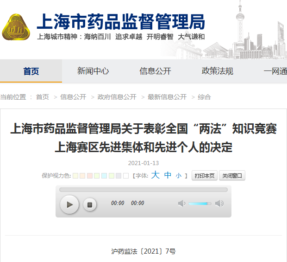Image resolution: width=287 pixels, height=262 pixels.
Task: Click the volume up speaker icon
Action: tap(219, 203)
